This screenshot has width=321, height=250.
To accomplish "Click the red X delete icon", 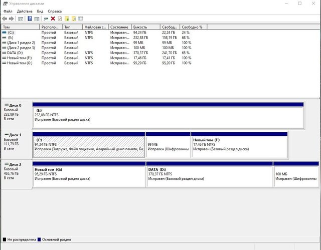I will tap(53, 19).
